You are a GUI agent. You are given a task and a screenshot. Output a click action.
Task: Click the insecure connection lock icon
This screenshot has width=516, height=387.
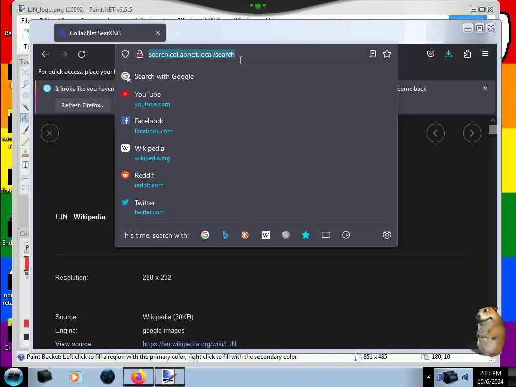pos(140,54)
